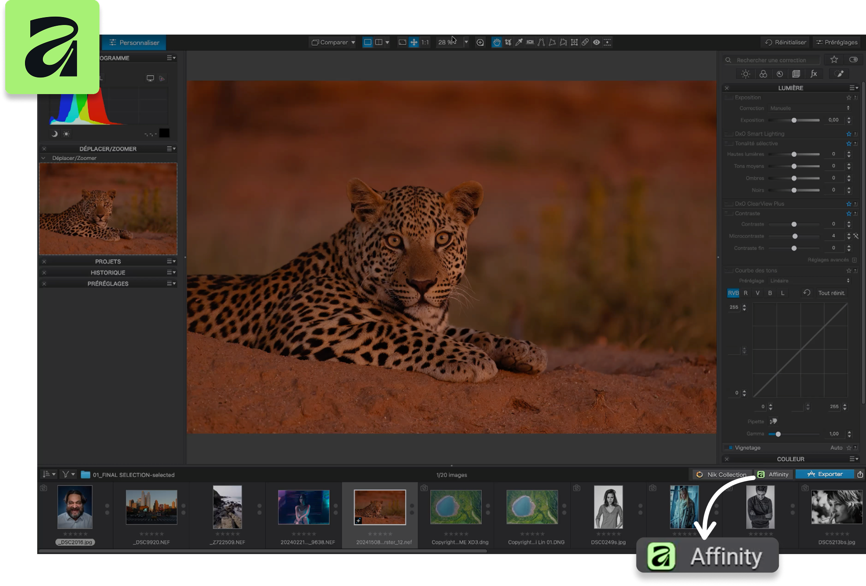This screenshot has width=866, height=586.
Task: Open the Repair bandage tool
Action: click(x=585, y=42)
